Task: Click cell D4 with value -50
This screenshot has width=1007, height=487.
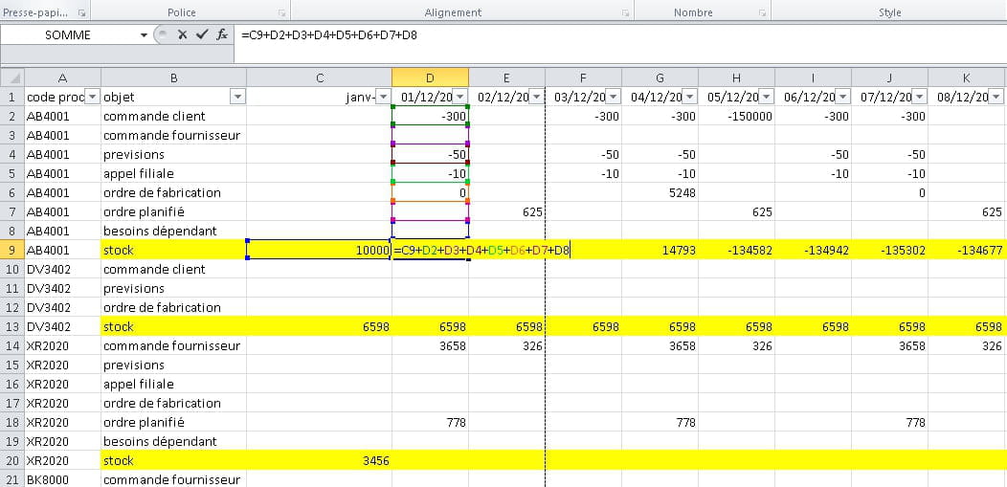Action: click(431, 155)
